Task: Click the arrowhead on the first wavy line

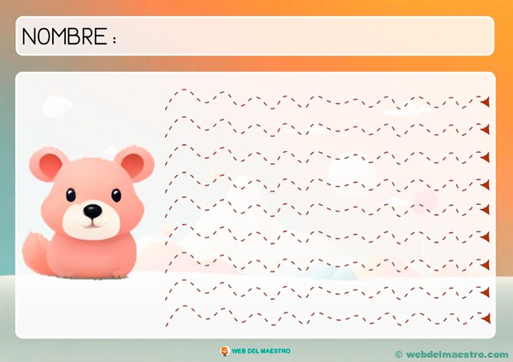Action: (x=485, y=102)
